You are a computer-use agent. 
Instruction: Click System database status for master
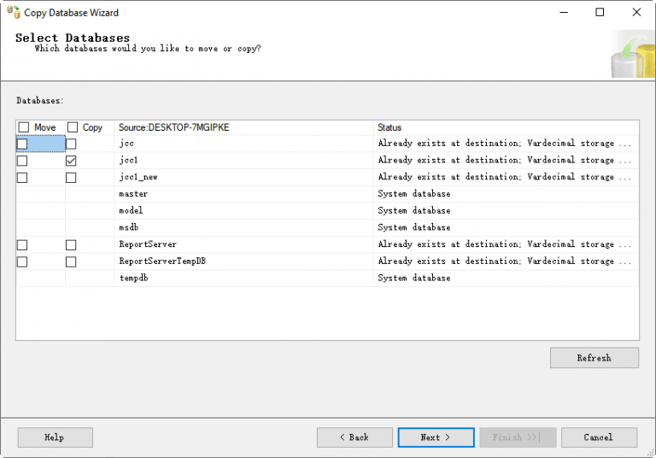click(x=414, y=194)
